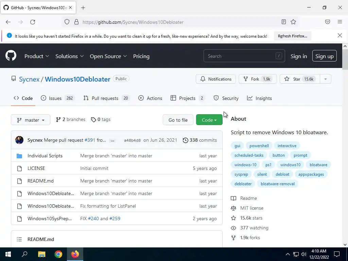Open the Security tab
Viewport: 348px width, 261px height.
pos(226,98)
